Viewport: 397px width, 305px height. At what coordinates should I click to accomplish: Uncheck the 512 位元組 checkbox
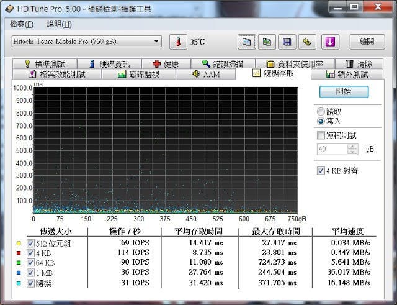[30, 244]
